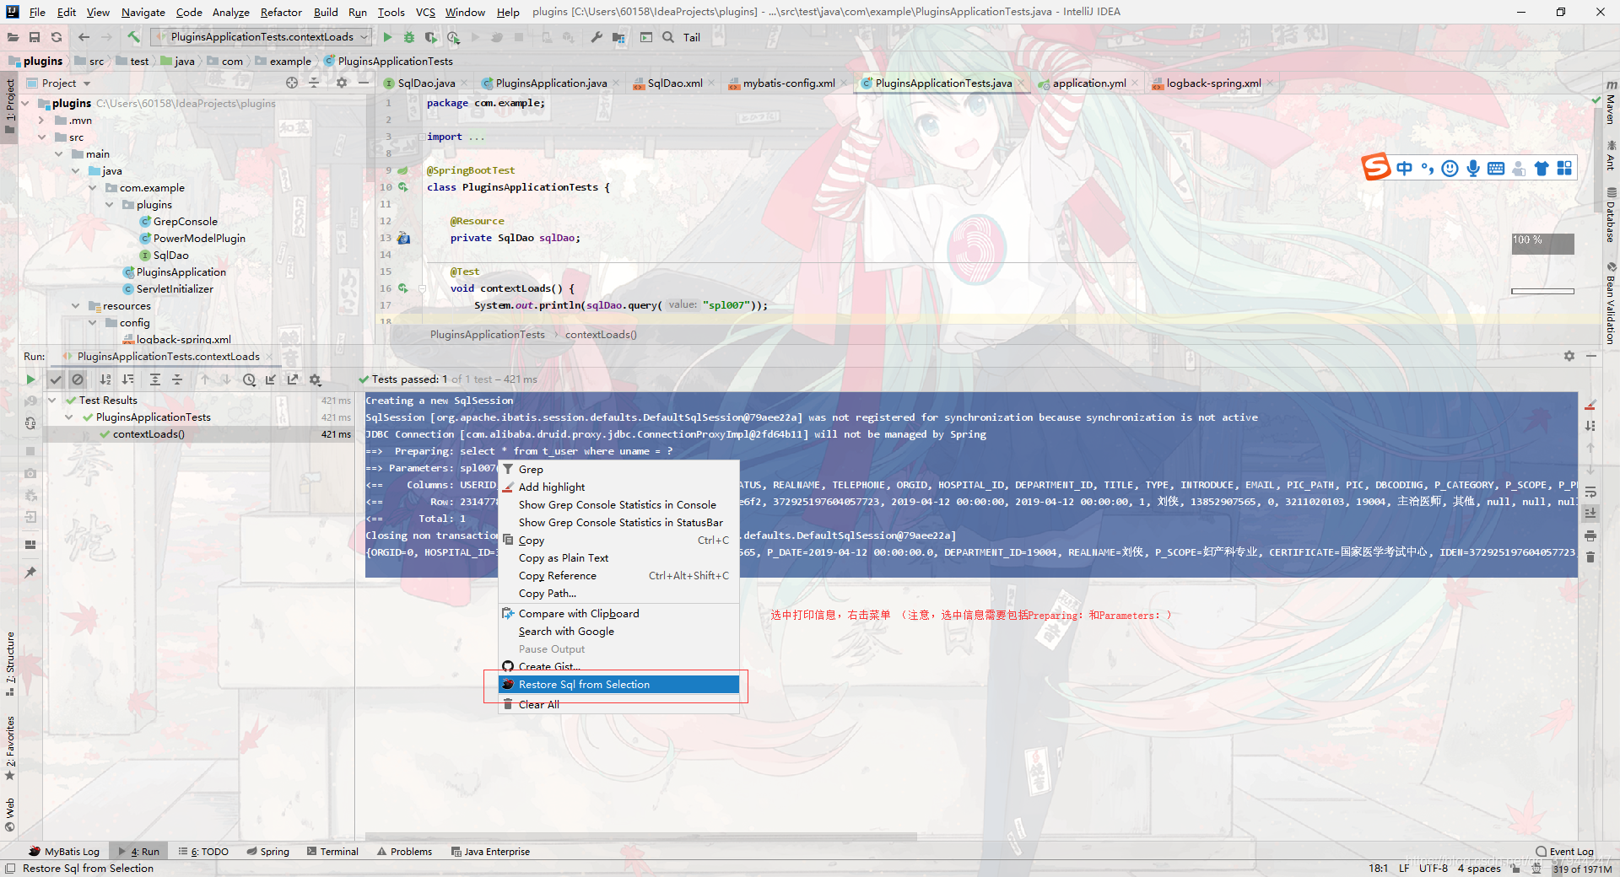Click UTF-8 encoding in status bar

[x=1433, y=869]
